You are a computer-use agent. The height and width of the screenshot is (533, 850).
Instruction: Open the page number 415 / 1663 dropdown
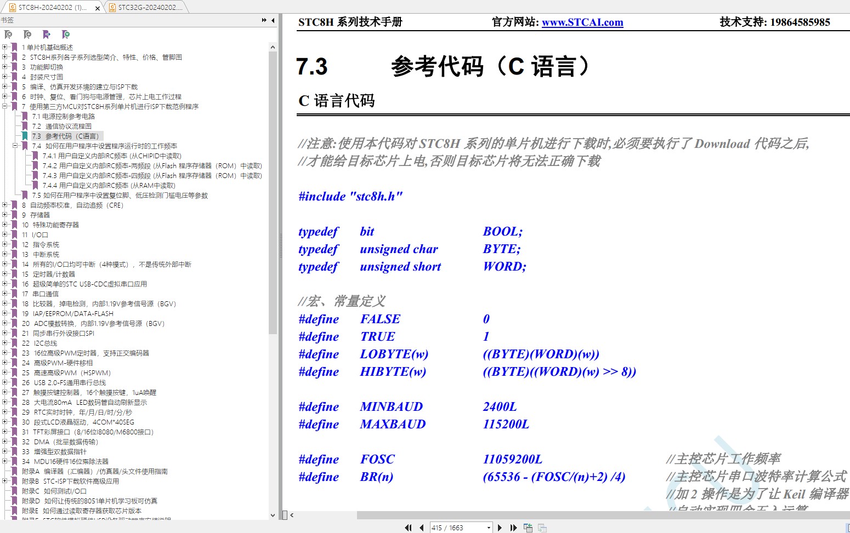489,528
